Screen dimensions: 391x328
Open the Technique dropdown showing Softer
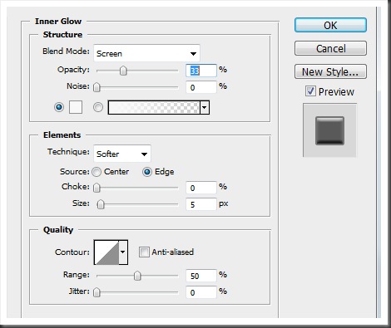[x=122, y=154]
